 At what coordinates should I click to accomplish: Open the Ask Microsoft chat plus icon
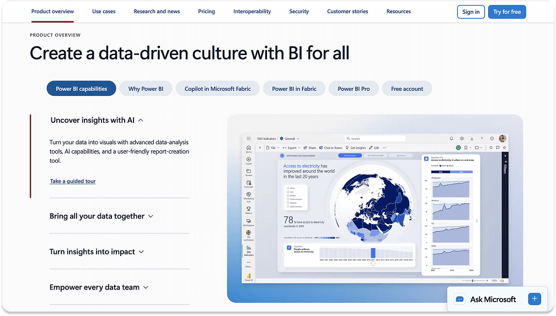(534, 299)
